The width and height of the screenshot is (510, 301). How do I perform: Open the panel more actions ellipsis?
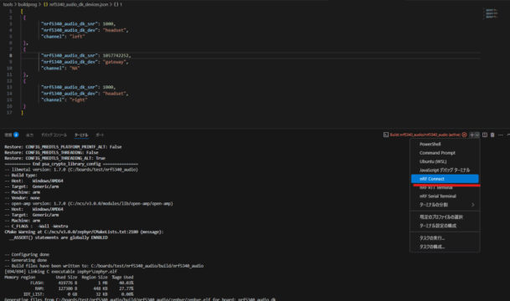(x=501, y=135)
